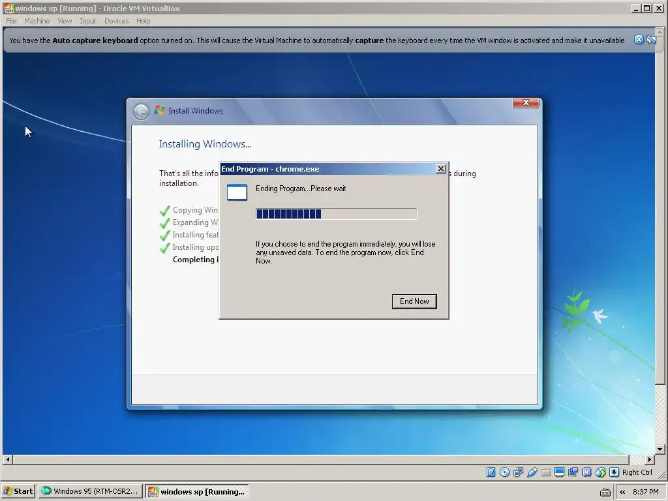Click the vertical scrollbar down arrow
The width and height of the screenshot is (668, 501).
(x=660, y=449)
